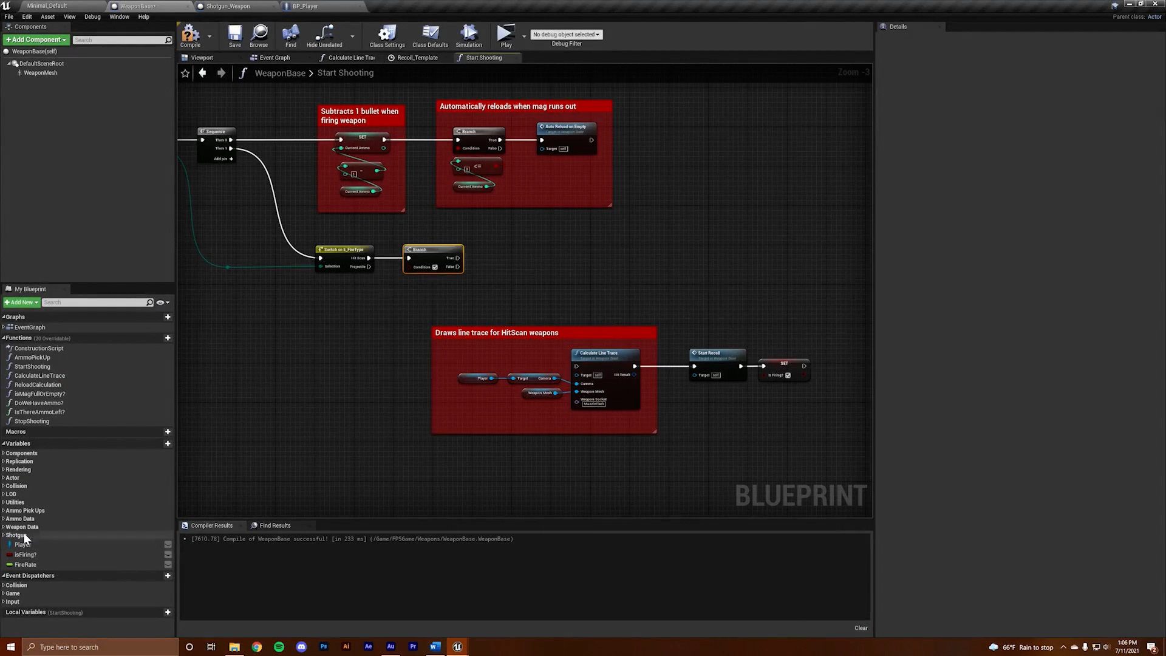The height and width of the screenshot is (656, 1166).
Task: Click the green Add Component button
Action: coord(36,40)
